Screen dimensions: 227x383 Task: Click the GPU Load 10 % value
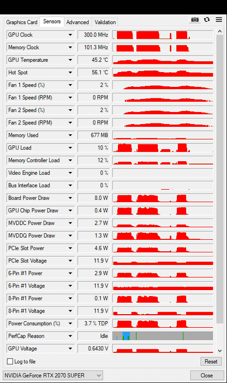[x=94, y=148]
